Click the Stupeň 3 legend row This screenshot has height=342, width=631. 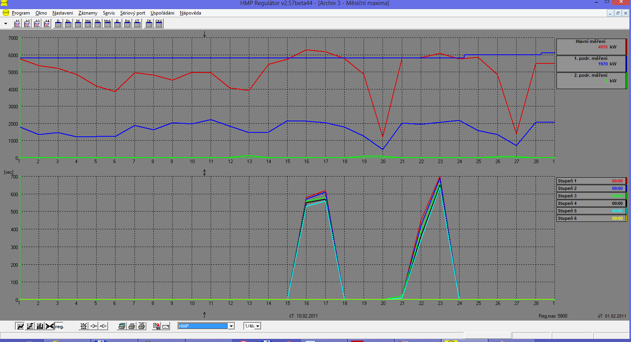pos(592,196)
